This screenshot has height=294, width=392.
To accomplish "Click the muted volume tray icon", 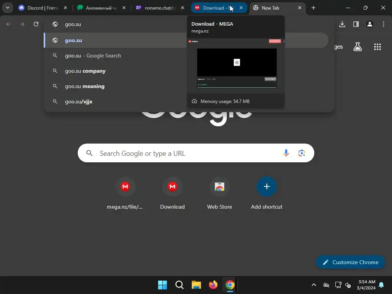I will click(348, 285).
